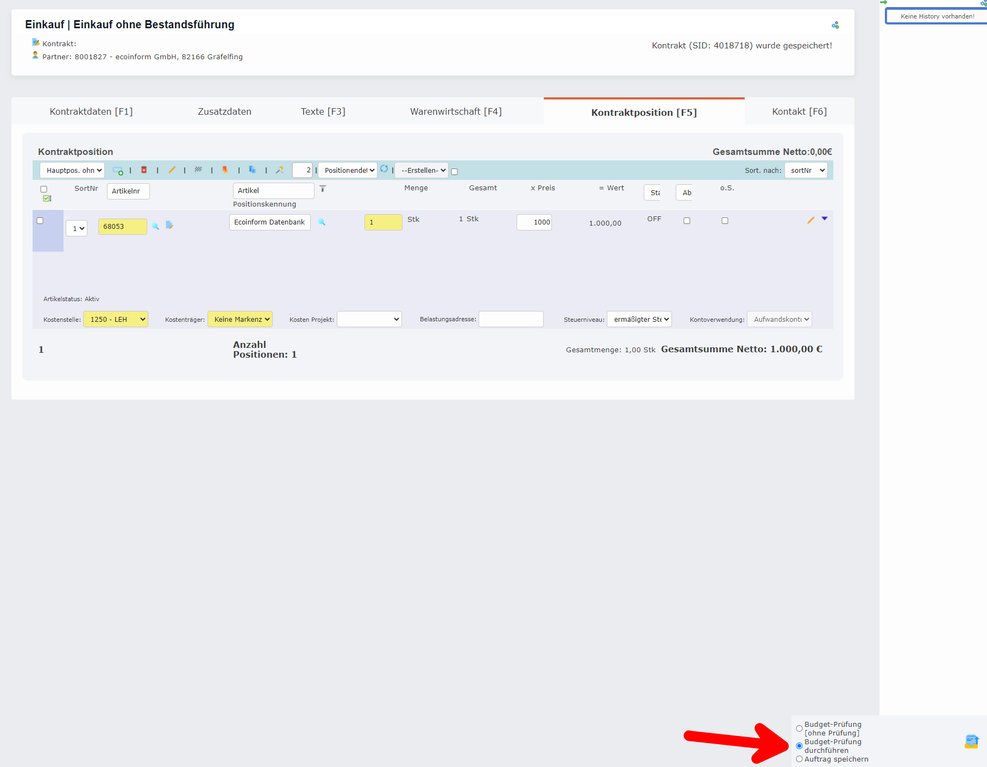Switch to the Kontraktdaten [F1] tab
Viewport: 987px width, 767px height.
coord(91,111)
